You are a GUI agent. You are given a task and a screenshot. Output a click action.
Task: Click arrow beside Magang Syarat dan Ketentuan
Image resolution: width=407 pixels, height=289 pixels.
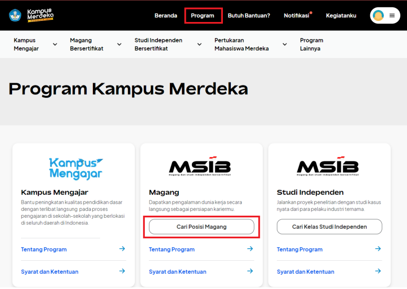(x=250, y=271)
